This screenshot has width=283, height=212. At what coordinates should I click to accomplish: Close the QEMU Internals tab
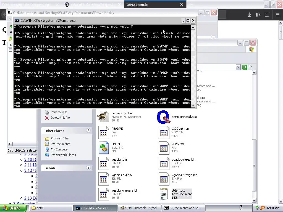[182, 5]
